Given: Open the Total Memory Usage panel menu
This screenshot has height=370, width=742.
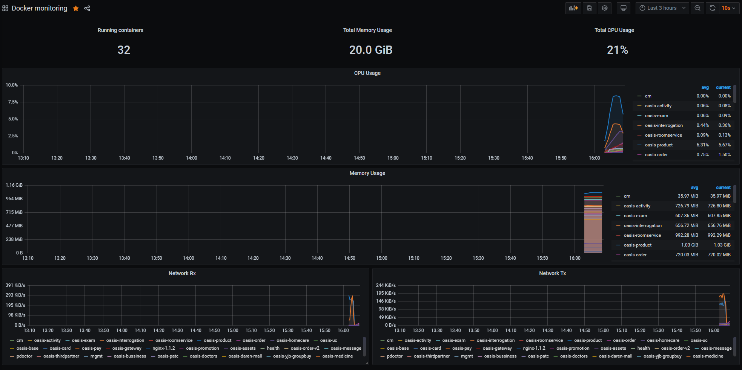Looking at the screenshot, I should (367, 30).
